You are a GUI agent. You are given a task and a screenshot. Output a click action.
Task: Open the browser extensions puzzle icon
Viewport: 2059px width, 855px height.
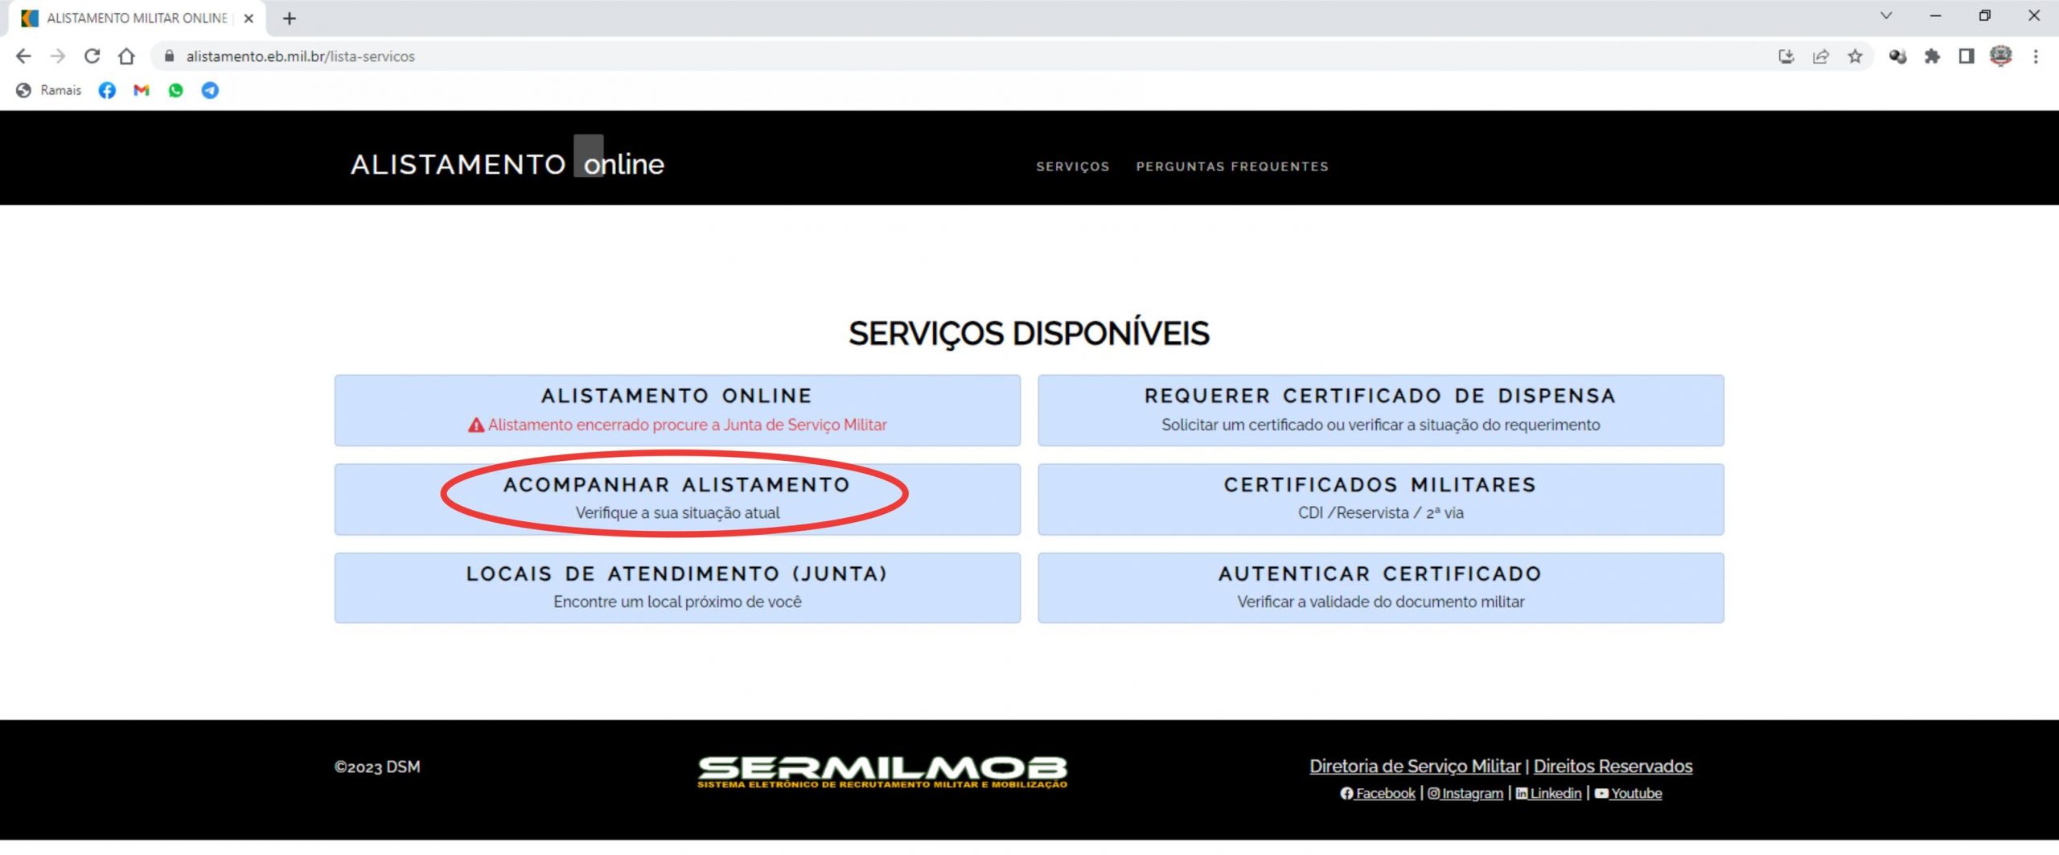click(x=1932, y=56)
